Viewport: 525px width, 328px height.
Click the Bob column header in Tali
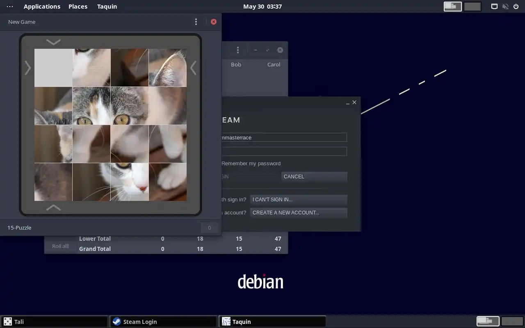coord(236,64)
